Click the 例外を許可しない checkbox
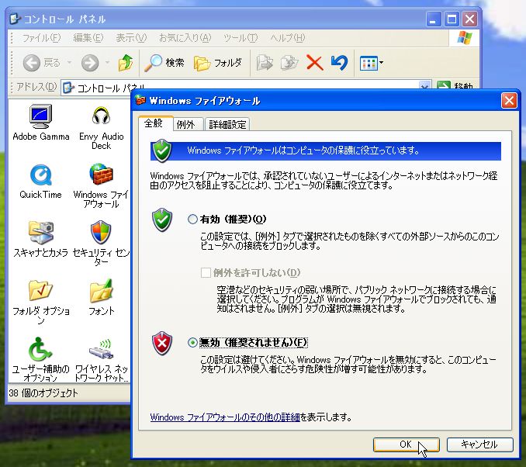The height and width of the screenshot is (467, 526). tap(206, 272)
